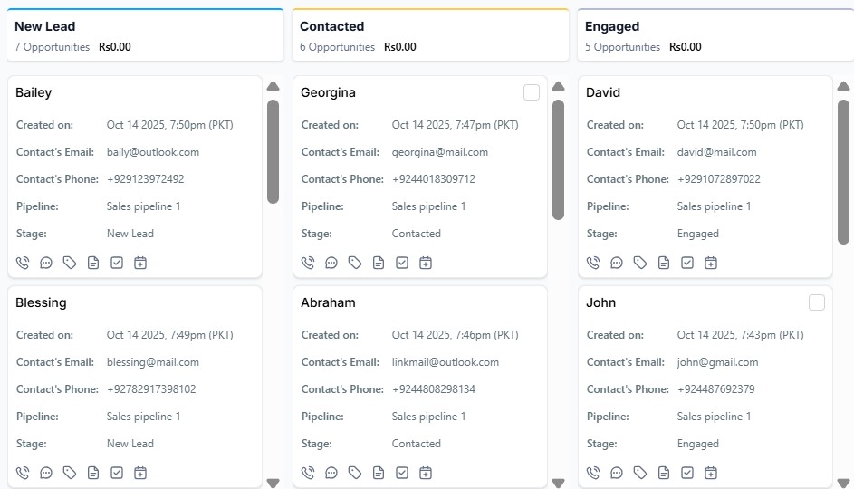
Task: Open the Blessing opportunity title
Action: pos(41,302)
